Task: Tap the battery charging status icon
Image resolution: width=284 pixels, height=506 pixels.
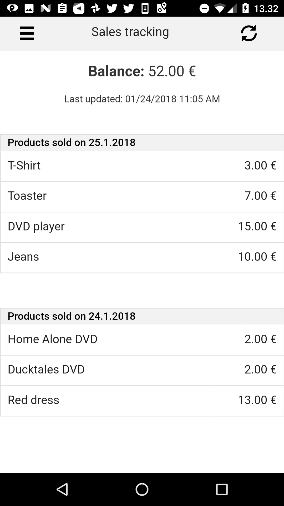Action: [x=245, y=8]
